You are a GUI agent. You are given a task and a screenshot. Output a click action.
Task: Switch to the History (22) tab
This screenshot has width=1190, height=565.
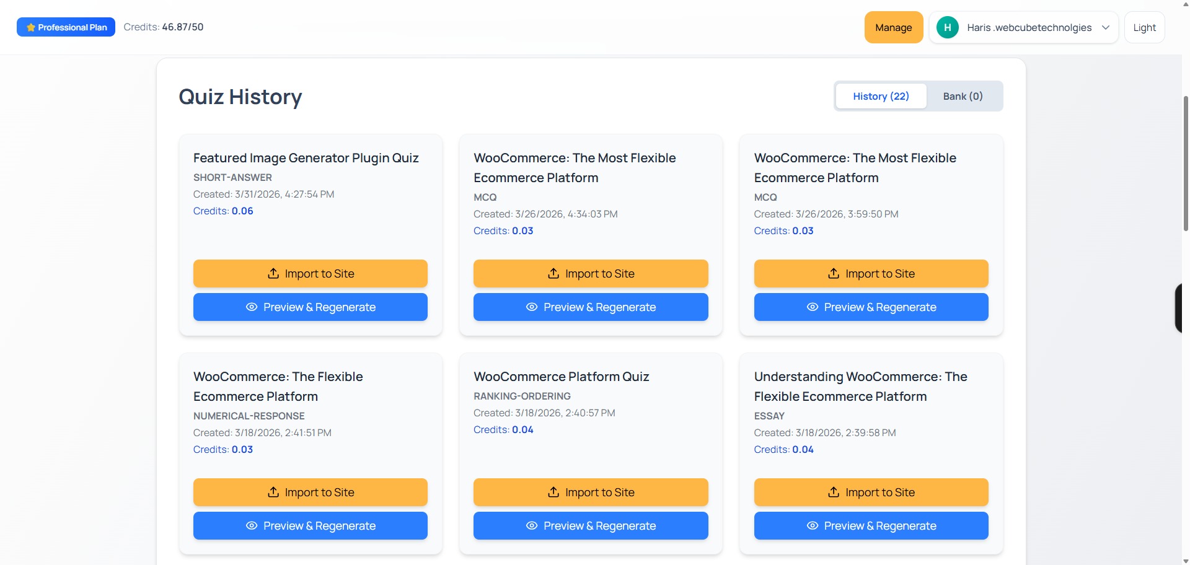tap(881, 96)
